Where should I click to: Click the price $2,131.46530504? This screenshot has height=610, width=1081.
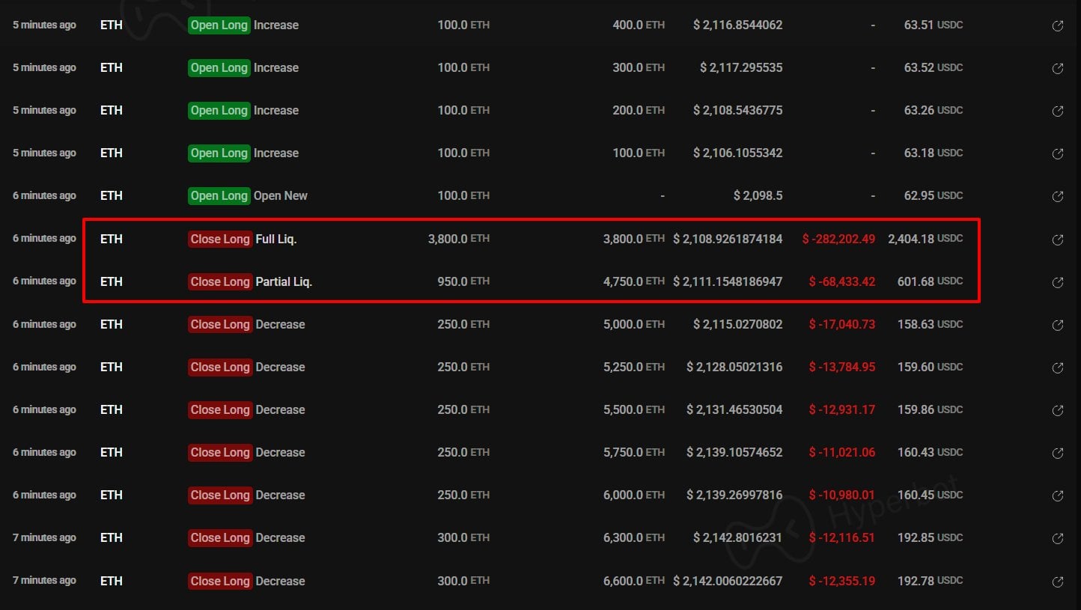tap(735, 409)
